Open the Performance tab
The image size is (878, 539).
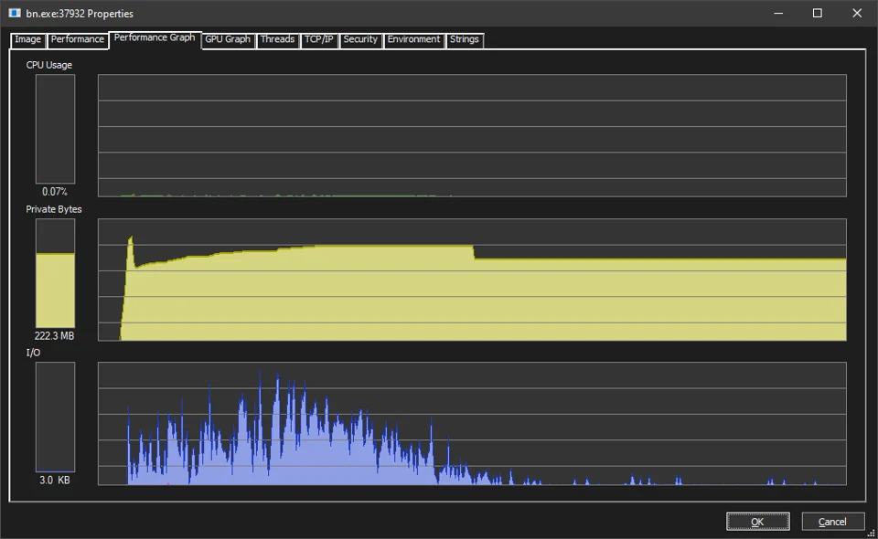click(x=77, y=39)
